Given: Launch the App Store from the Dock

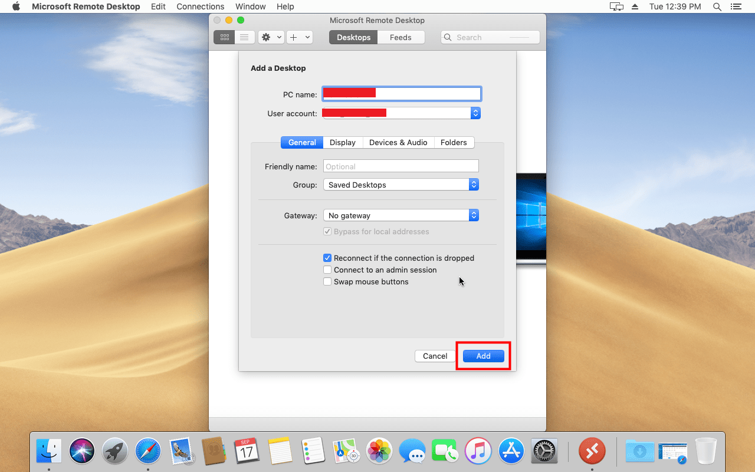Looking at the screenshot, I should coord(511,452).
